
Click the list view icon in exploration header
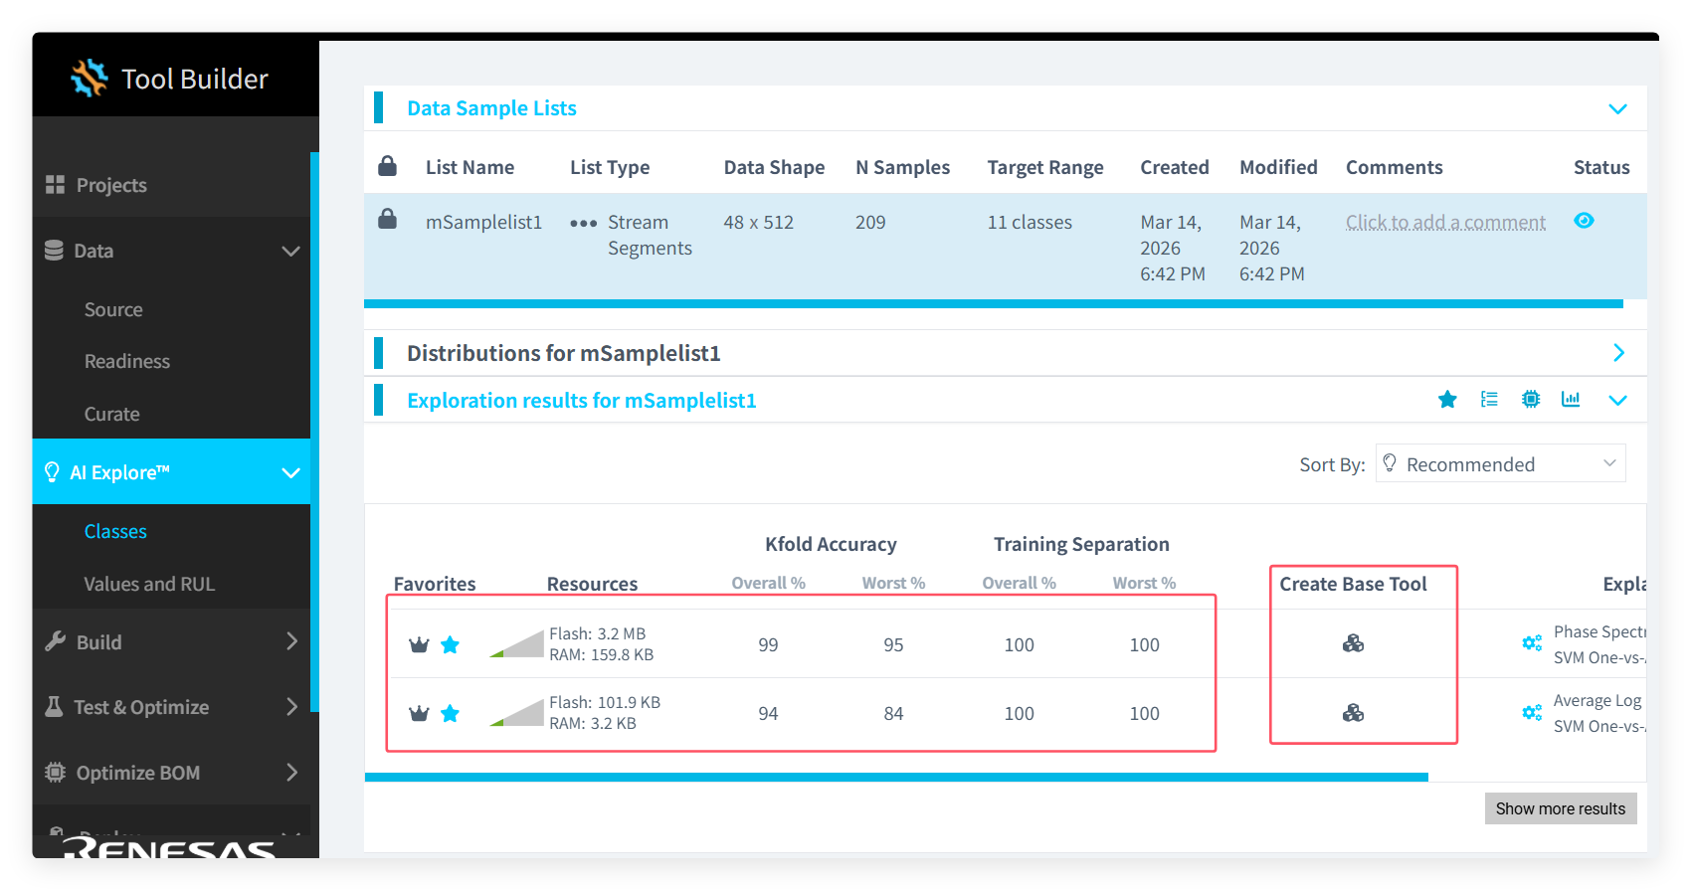click(x=1489, y=400)
